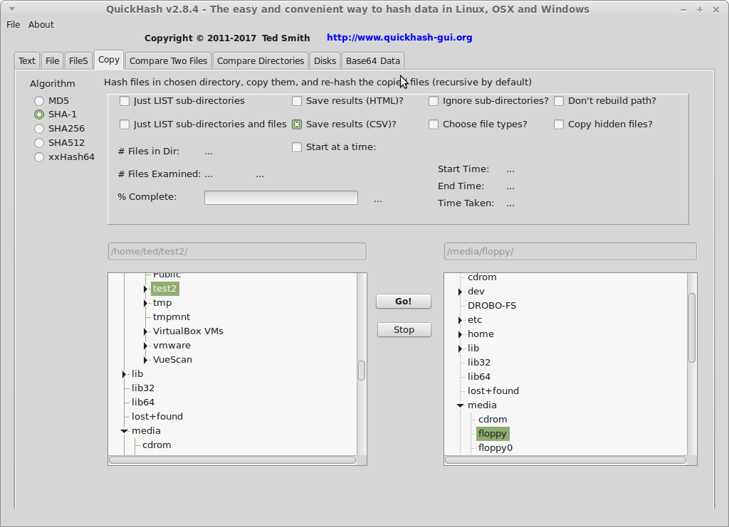729x527 pixels.
Task: Check the "Start at a time" option
Action: (x=296, y=147)
